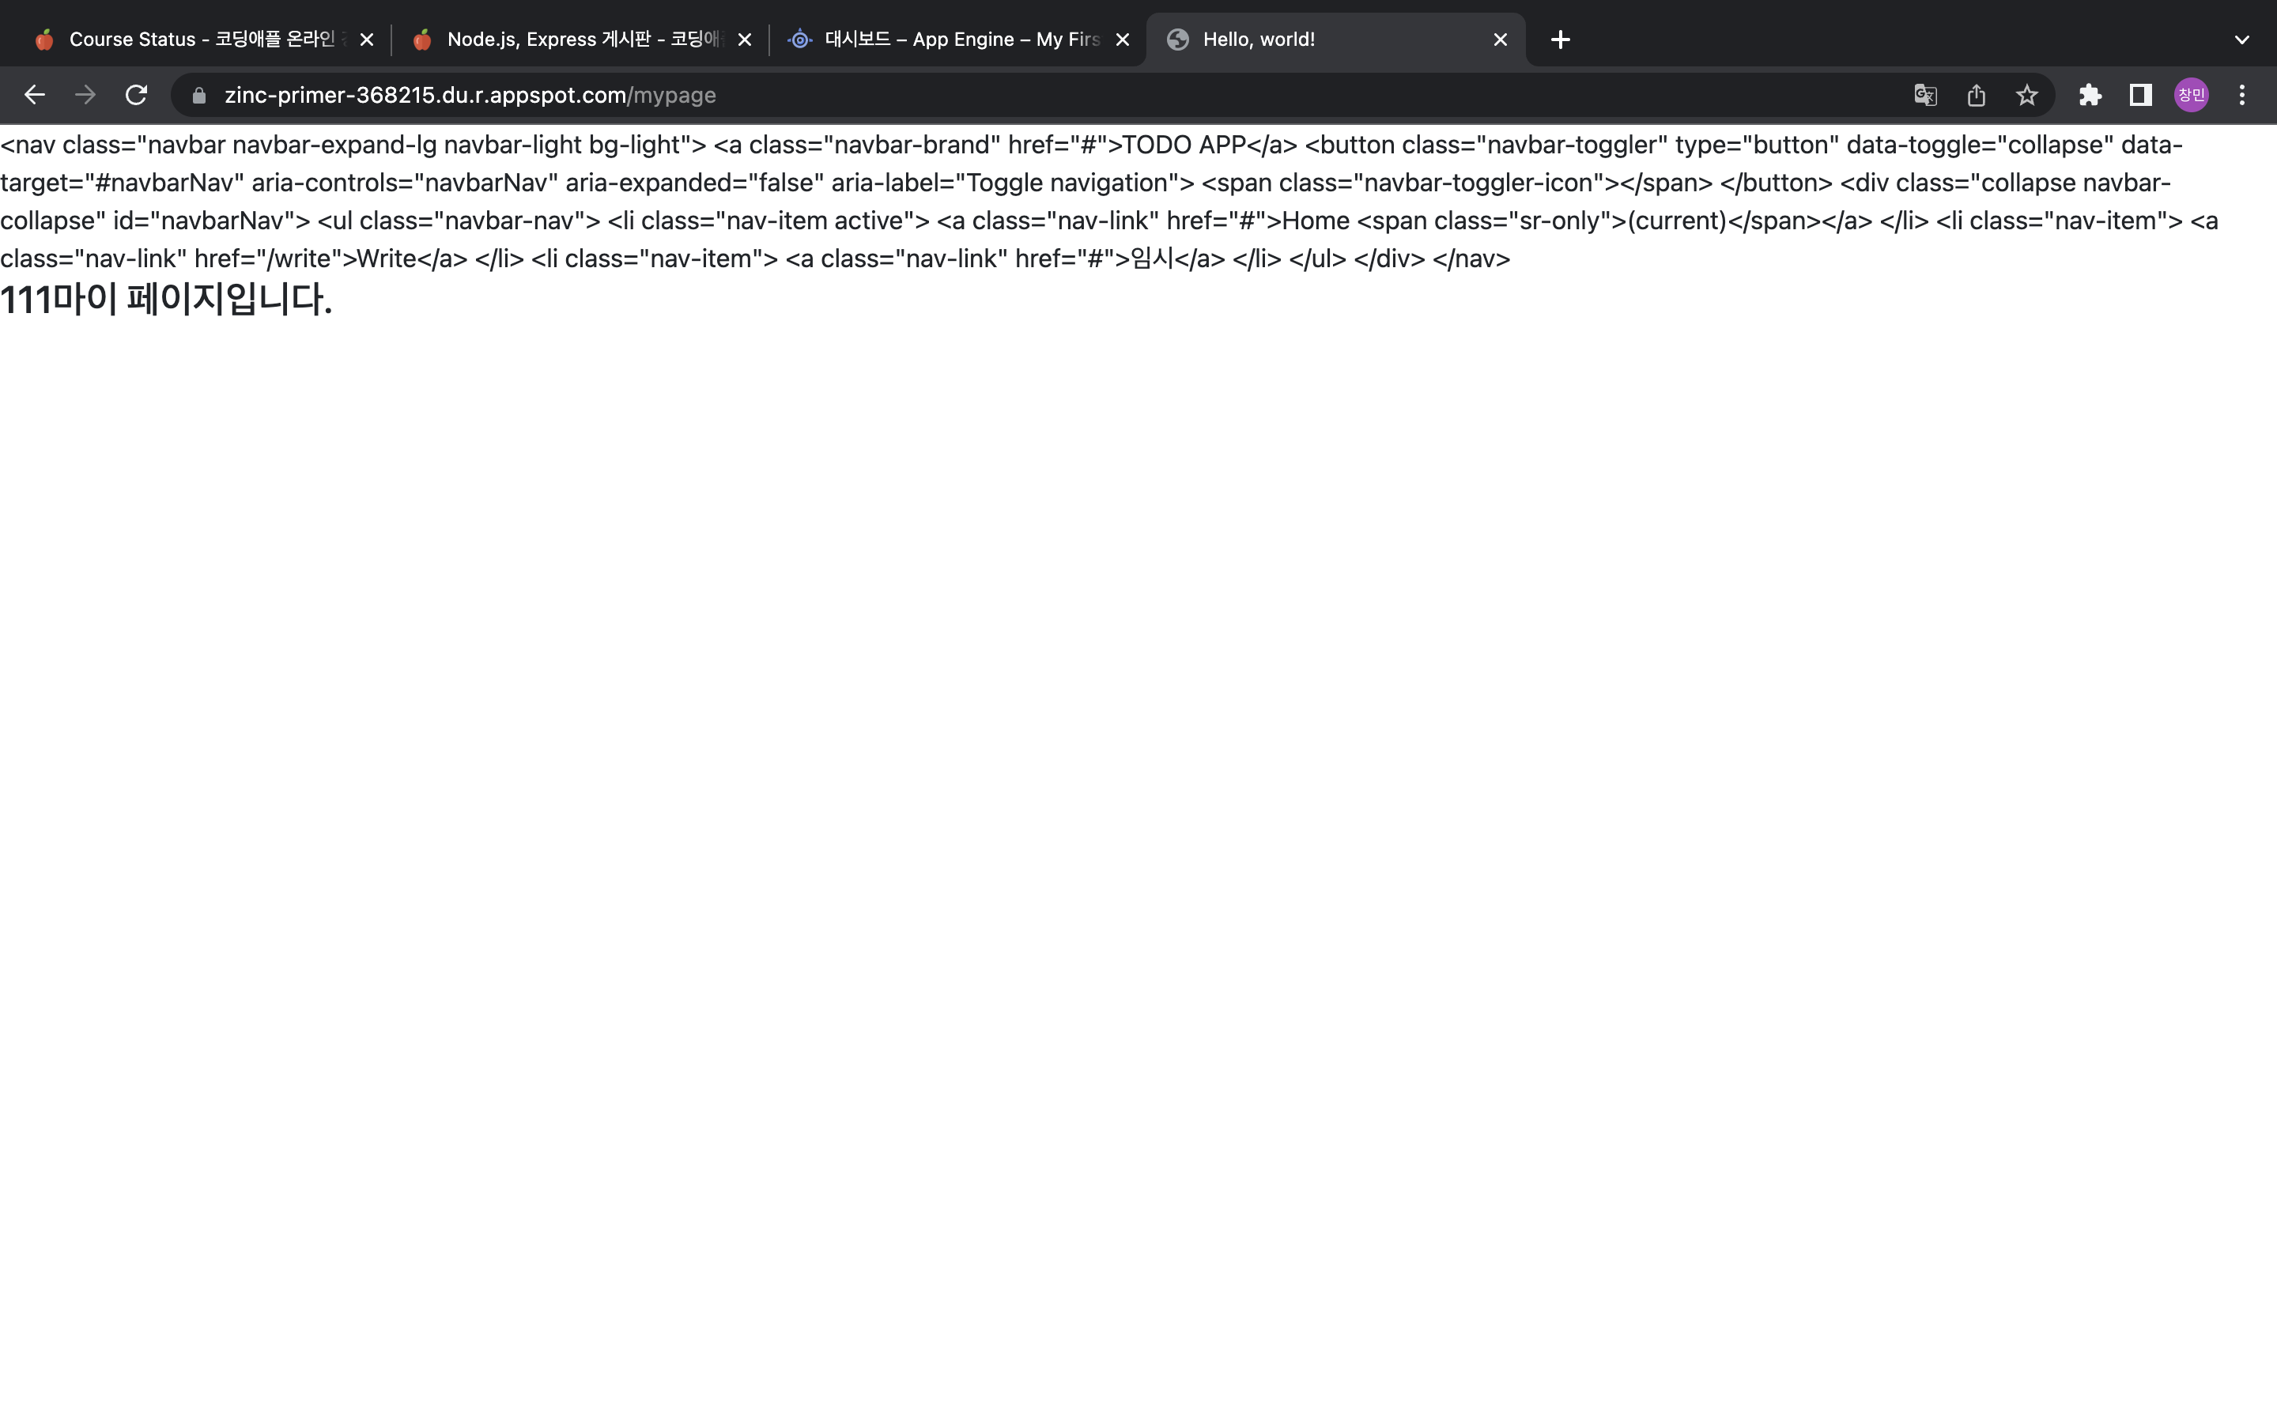Go back to the previous page
2277x1423 pixels.
35,95
